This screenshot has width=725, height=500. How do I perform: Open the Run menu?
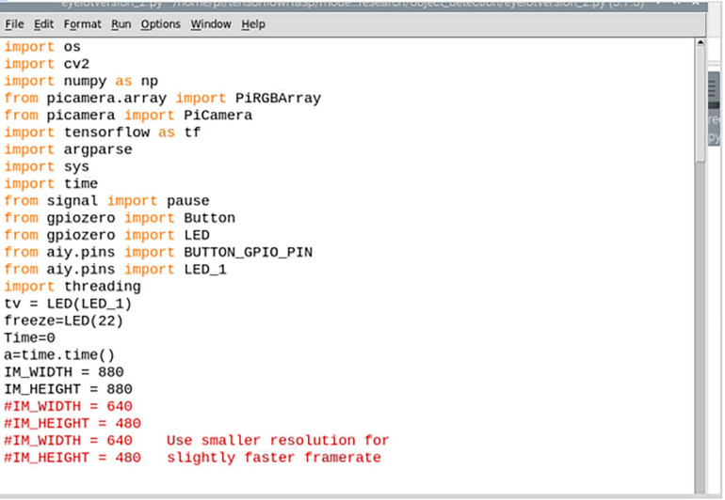(121, 23)
